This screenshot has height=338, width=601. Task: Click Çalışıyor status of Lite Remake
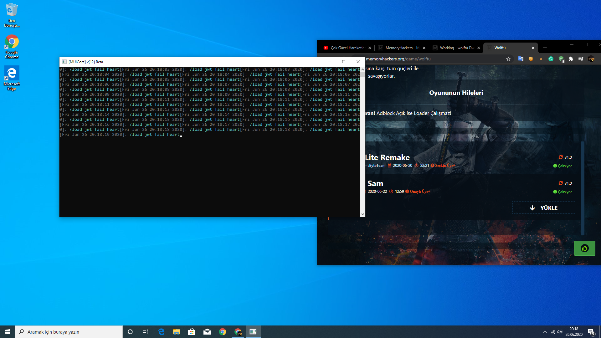pos(562,166)
